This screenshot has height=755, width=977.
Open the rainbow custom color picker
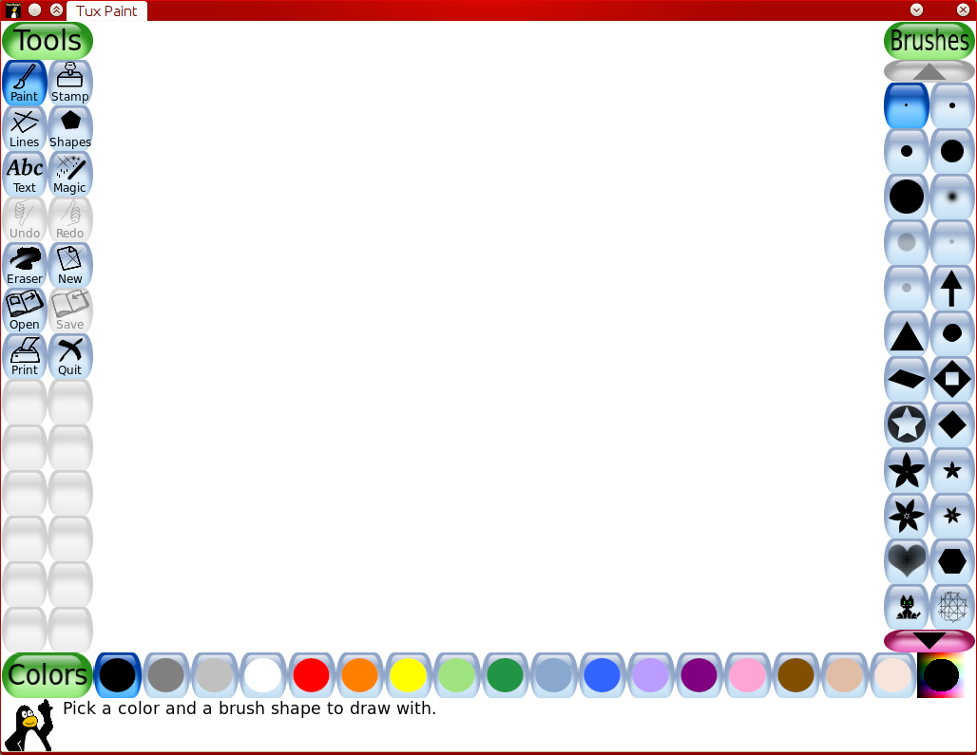pyautogui.click(x=940, y=674)
